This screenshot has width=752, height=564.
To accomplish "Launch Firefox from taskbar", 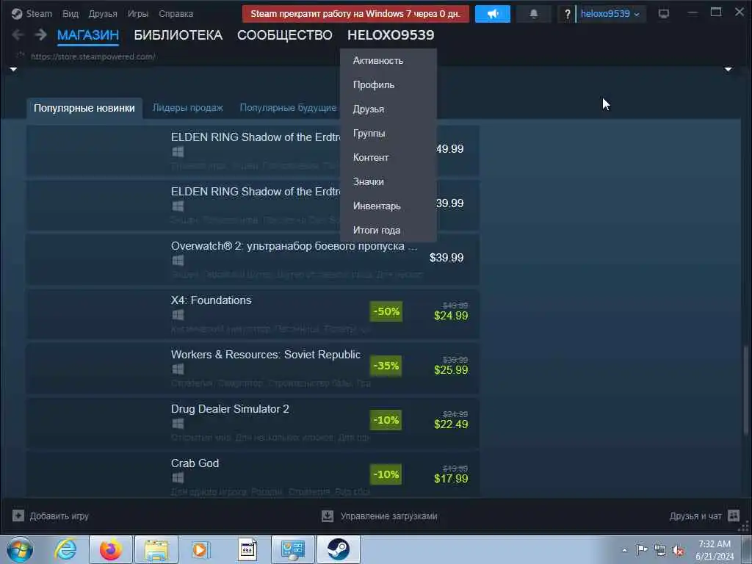I will tap(111, 549).
